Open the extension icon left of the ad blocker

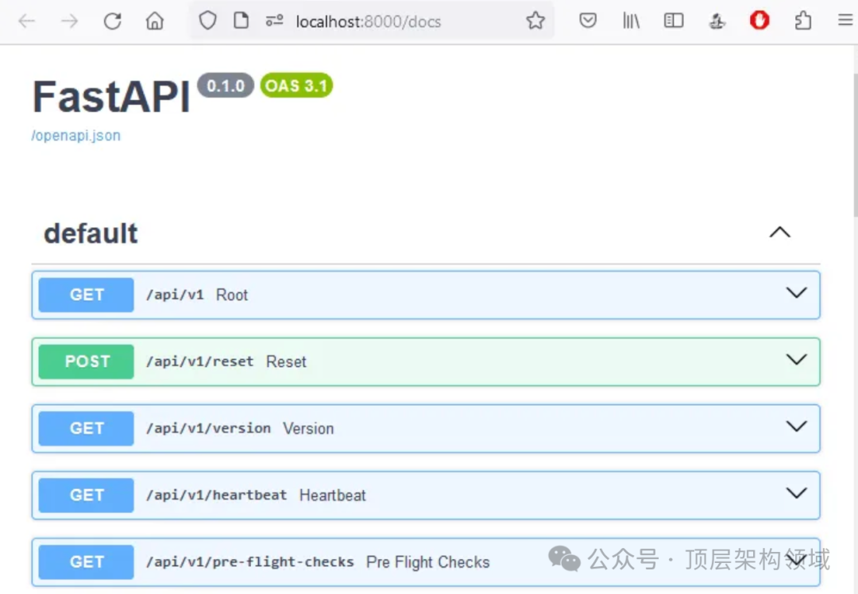click(717, 21)
